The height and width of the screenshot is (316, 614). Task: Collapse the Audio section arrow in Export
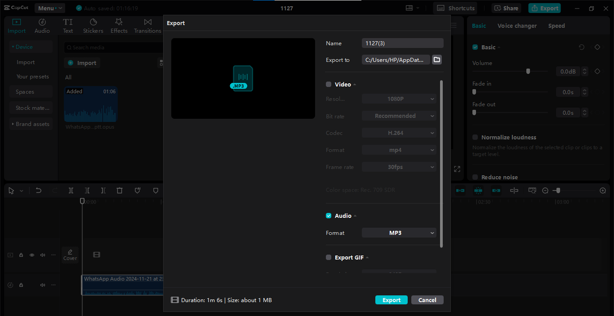point(355,216)
